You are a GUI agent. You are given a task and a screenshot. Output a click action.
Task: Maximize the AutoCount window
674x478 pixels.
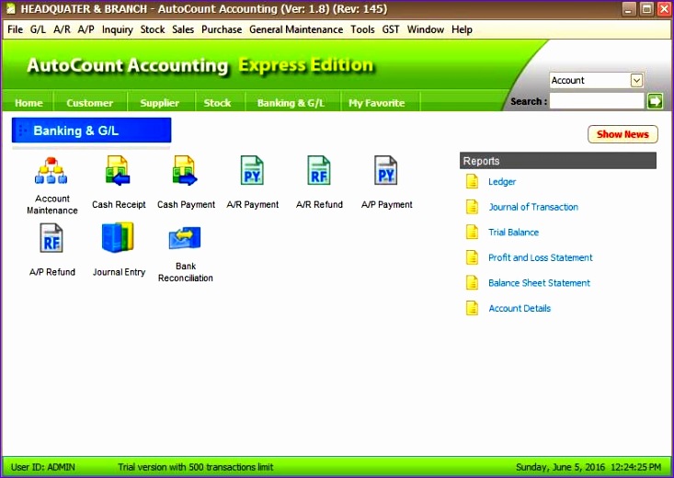pos(646,9)
